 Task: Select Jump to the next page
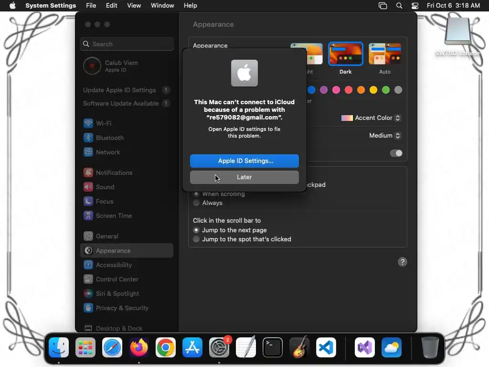[196, 230]
